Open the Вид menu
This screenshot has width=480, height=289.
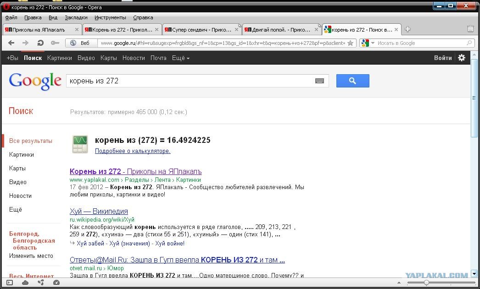pyautogui.click(x=53, y=17)
